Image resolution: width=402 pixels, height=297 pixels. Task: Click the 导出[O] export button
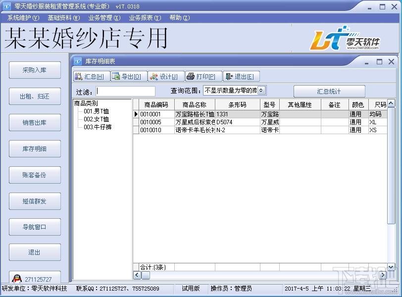[x=129, y=76]
